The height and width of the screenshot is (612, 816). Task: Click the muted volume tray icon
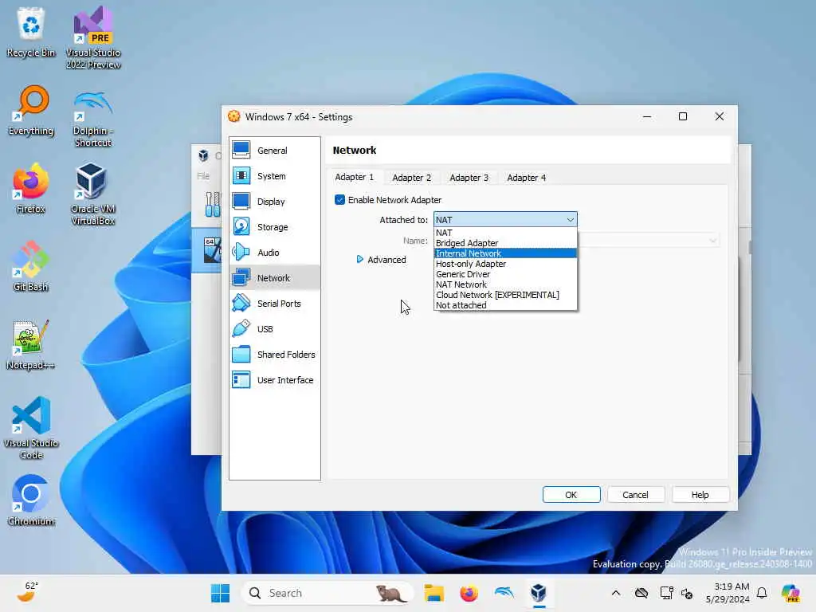coord(687,593)
